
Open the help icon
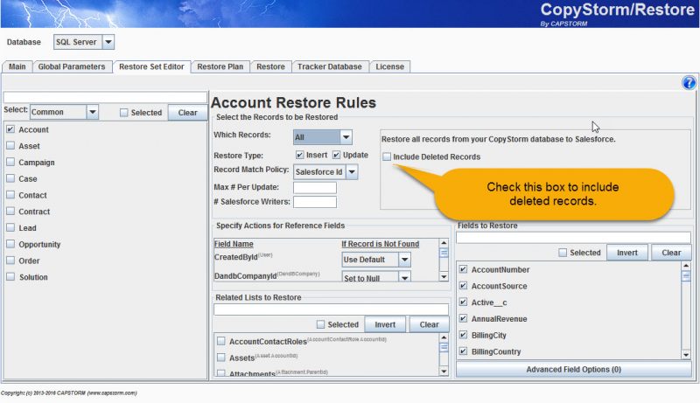point(689,82)
